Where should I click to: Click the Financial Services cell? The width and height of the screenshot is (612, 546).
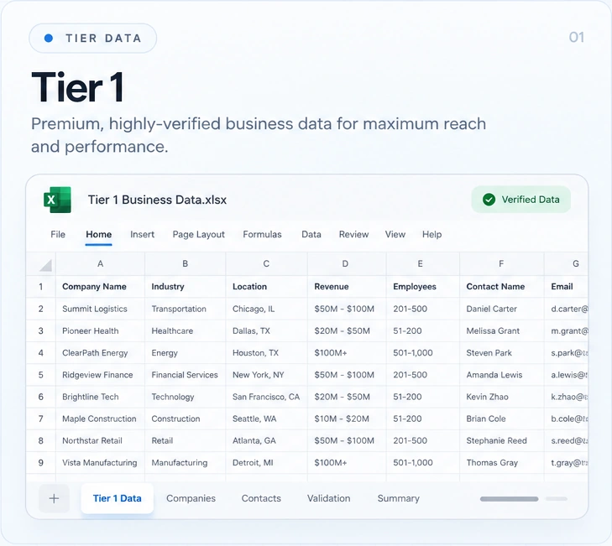[x=185, y=375]
